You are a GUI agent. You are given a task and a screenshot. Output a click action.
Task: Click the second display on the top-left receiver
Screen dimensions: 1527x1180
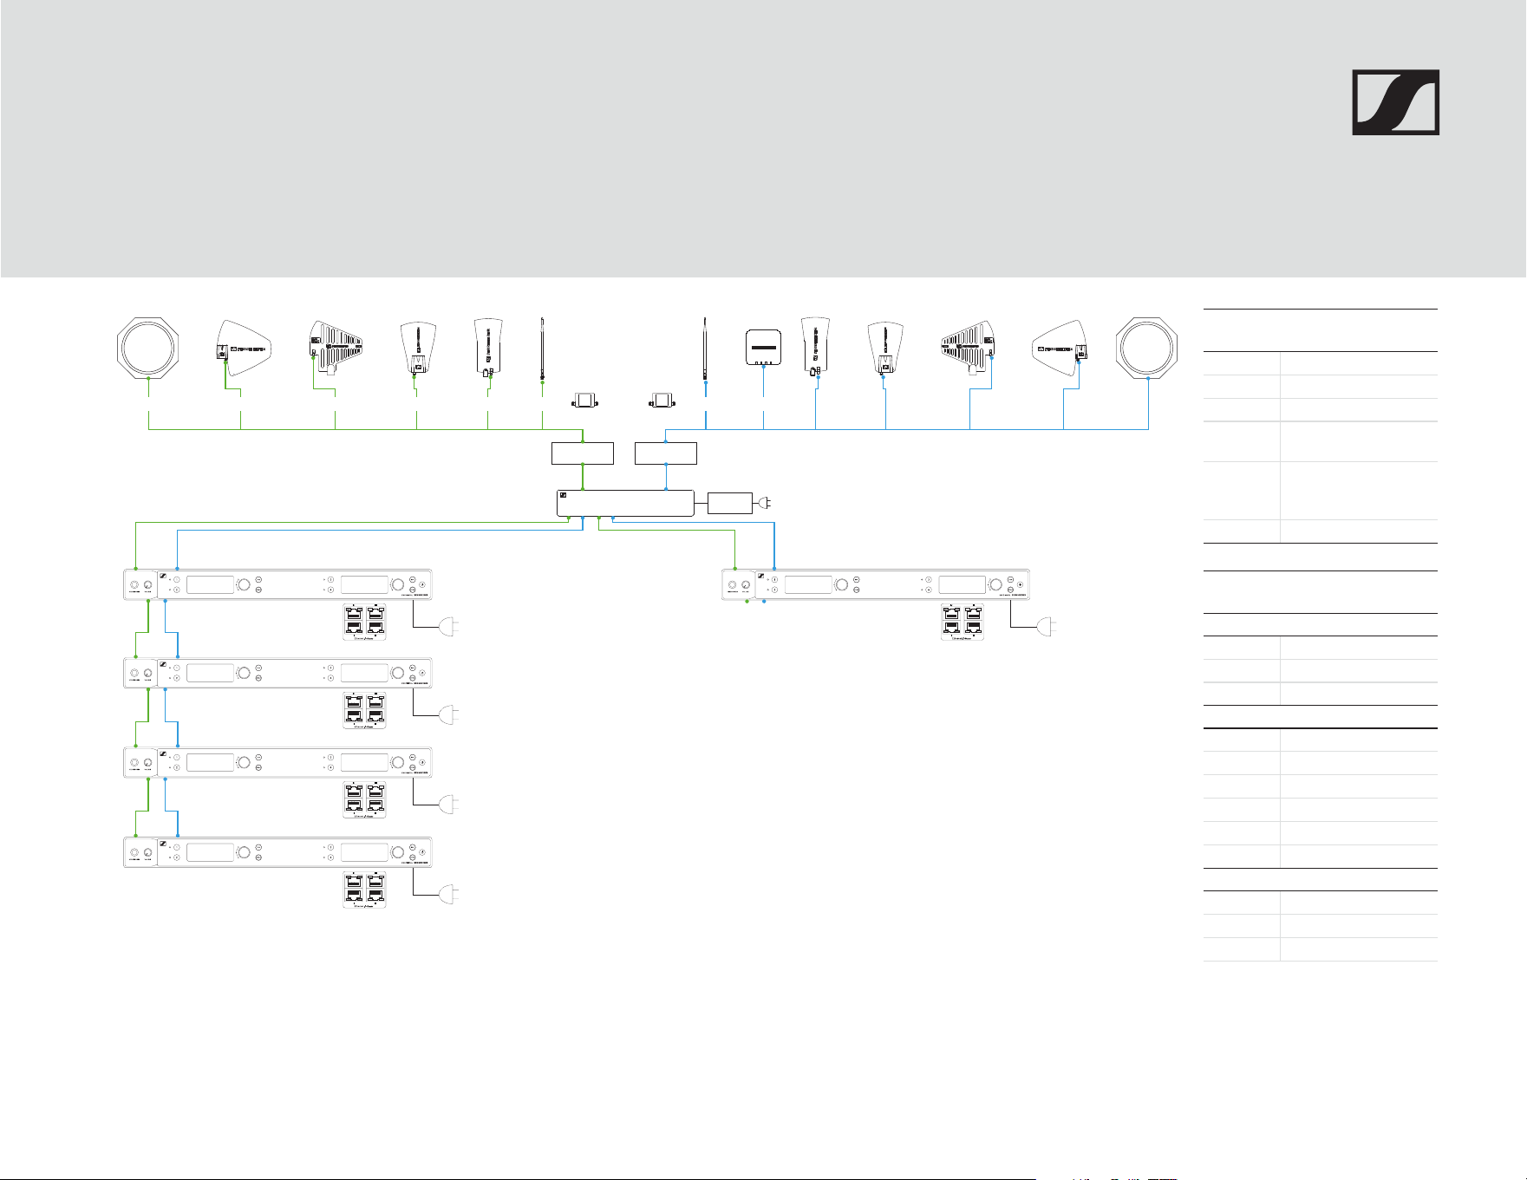364,584
